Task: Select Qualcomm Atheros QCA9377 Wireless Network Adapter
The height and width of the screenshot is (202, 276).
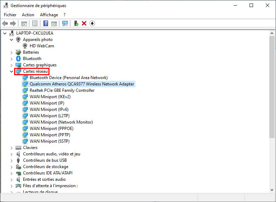Action: click(82, 84)
